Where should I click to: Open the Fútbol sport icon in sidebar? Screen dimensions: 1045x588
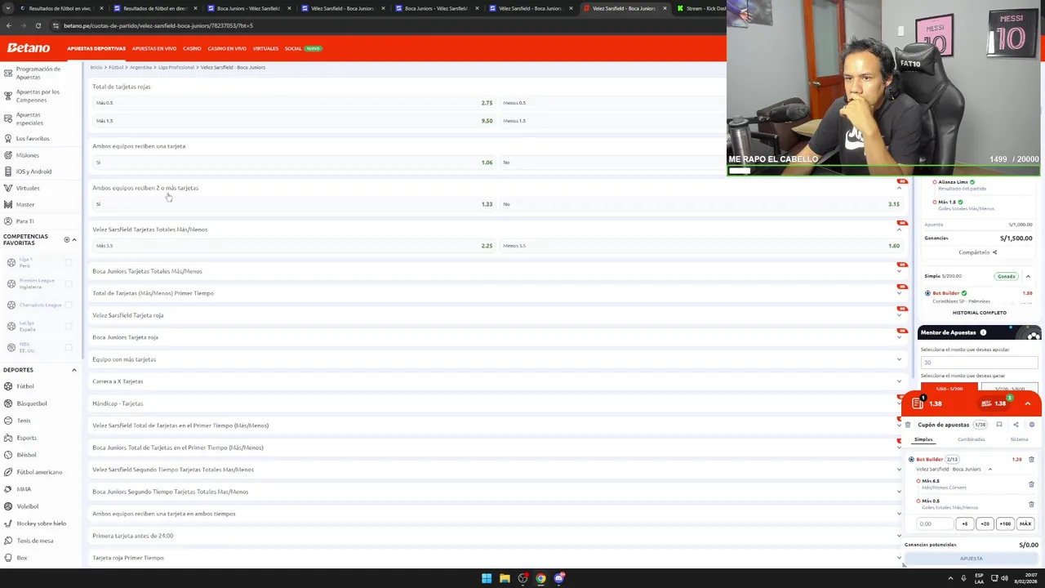(x=8, y=386)
